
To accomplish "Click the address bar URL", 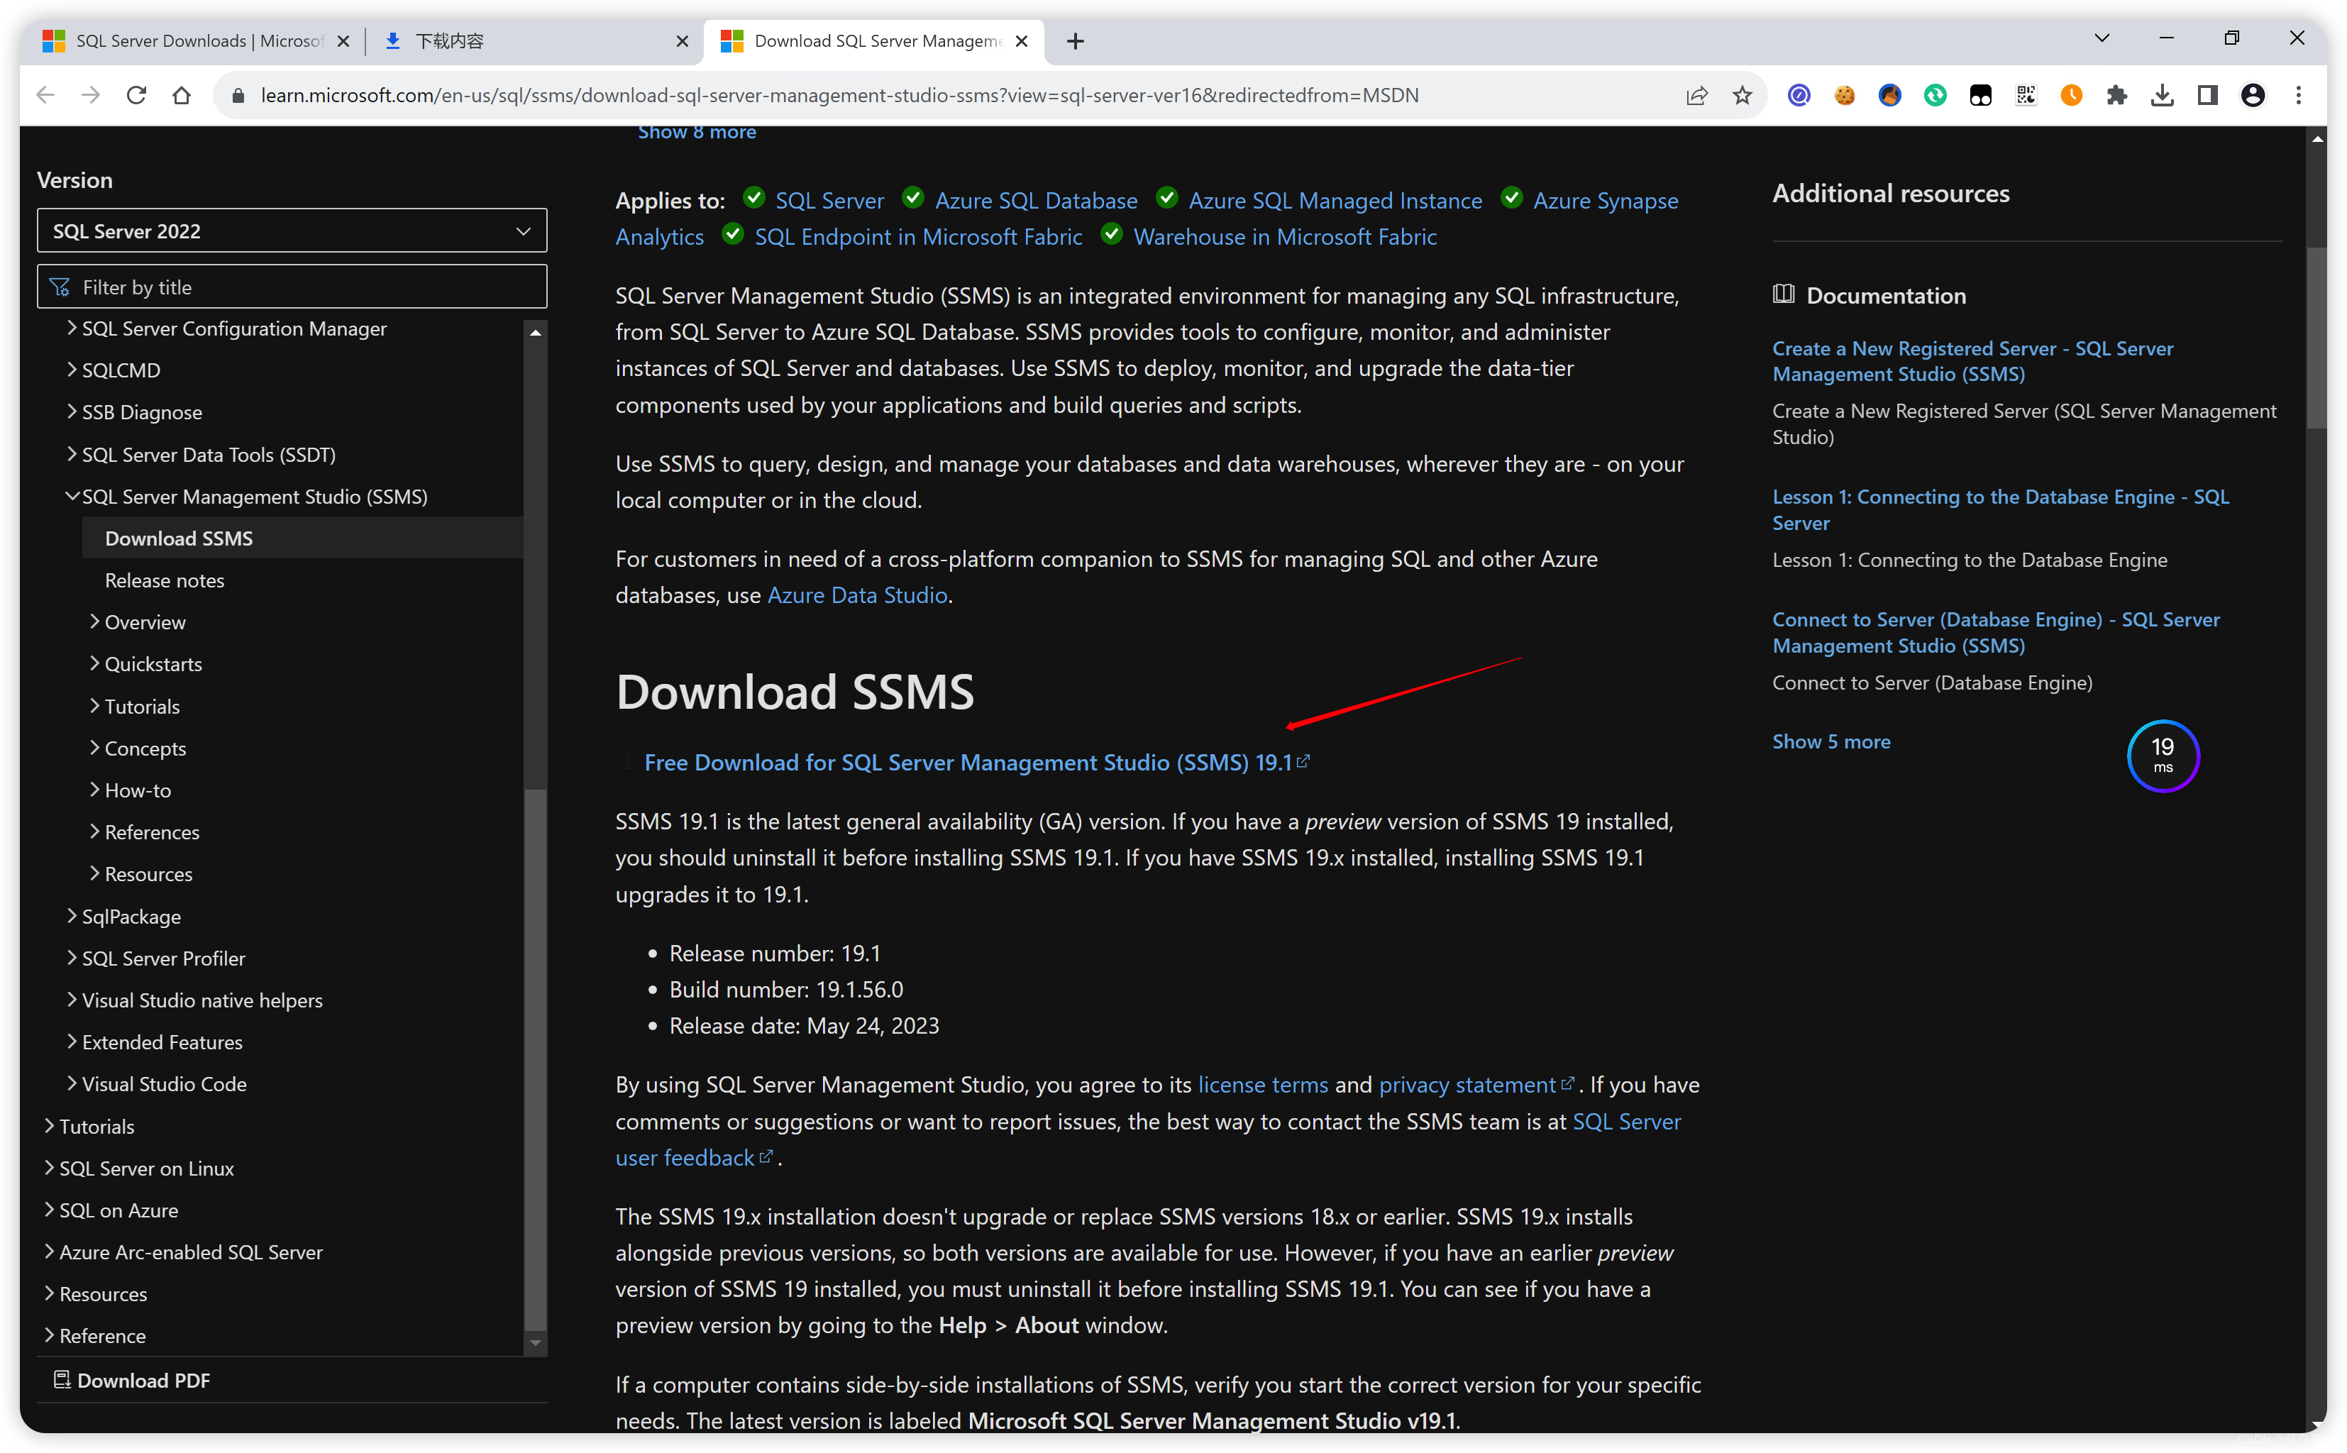I will point(839,95).
